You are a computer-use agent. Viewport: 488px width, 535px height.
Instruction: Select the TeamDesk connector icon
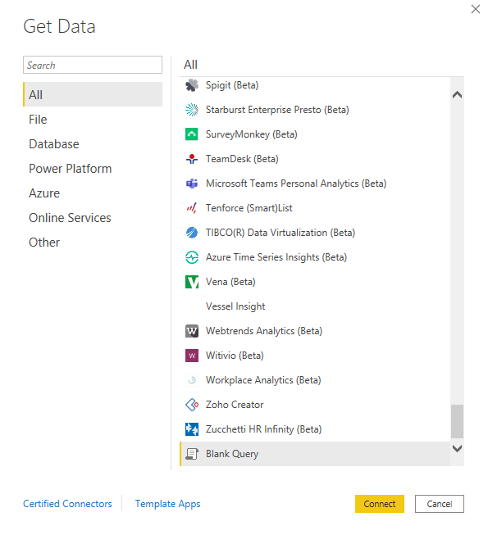pos(192,159)
